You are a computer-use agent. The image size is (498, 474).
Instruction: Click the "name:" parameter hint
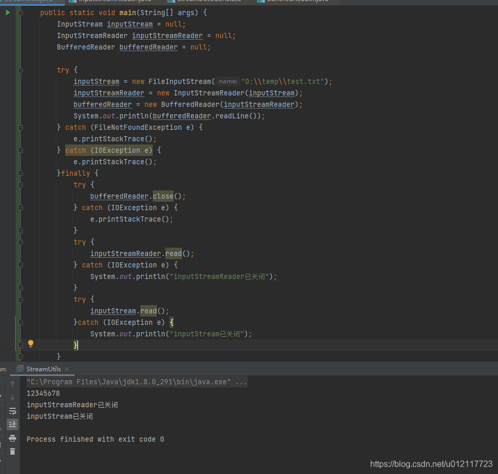click(x=228, y=82)
